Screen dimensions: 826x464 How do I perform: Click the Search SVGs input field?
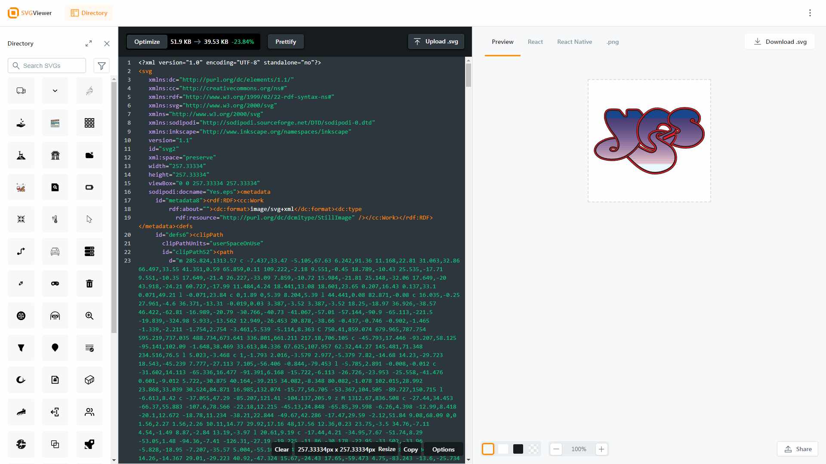pos(52,66)
